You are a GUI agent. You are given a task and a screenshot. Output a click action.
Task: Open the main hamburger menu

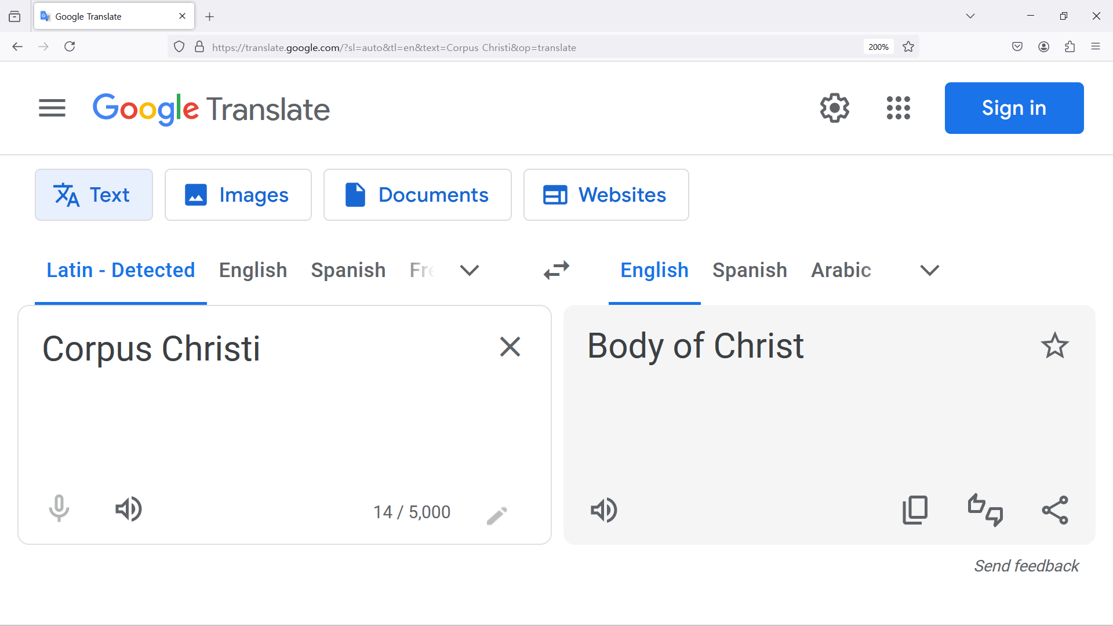pos(52,108)
